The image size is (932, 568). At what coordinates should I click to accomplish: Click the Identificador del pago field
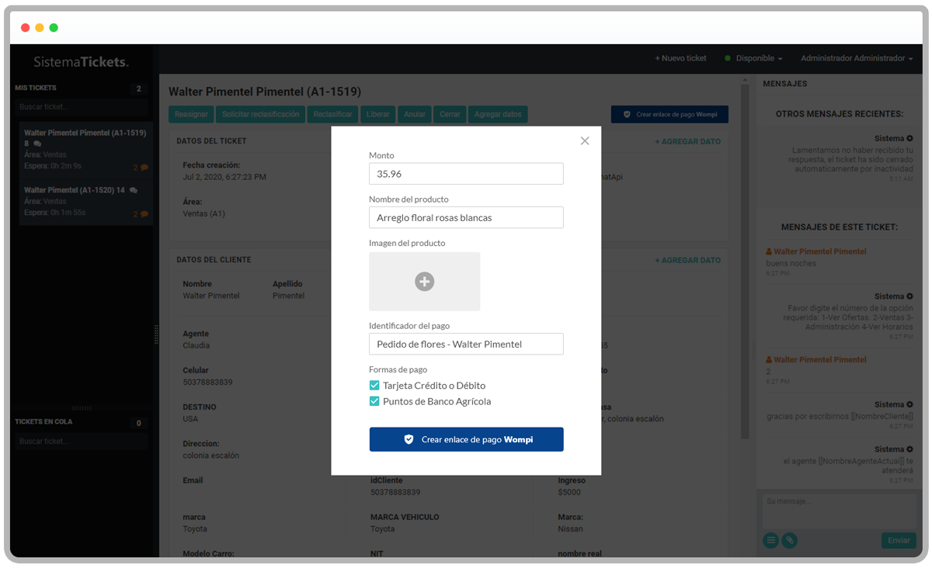point(466,344)
